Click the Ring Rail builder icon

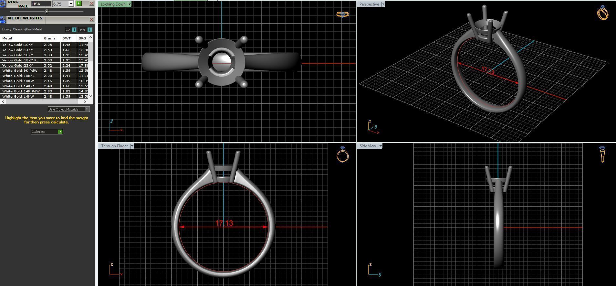[3, 4]
